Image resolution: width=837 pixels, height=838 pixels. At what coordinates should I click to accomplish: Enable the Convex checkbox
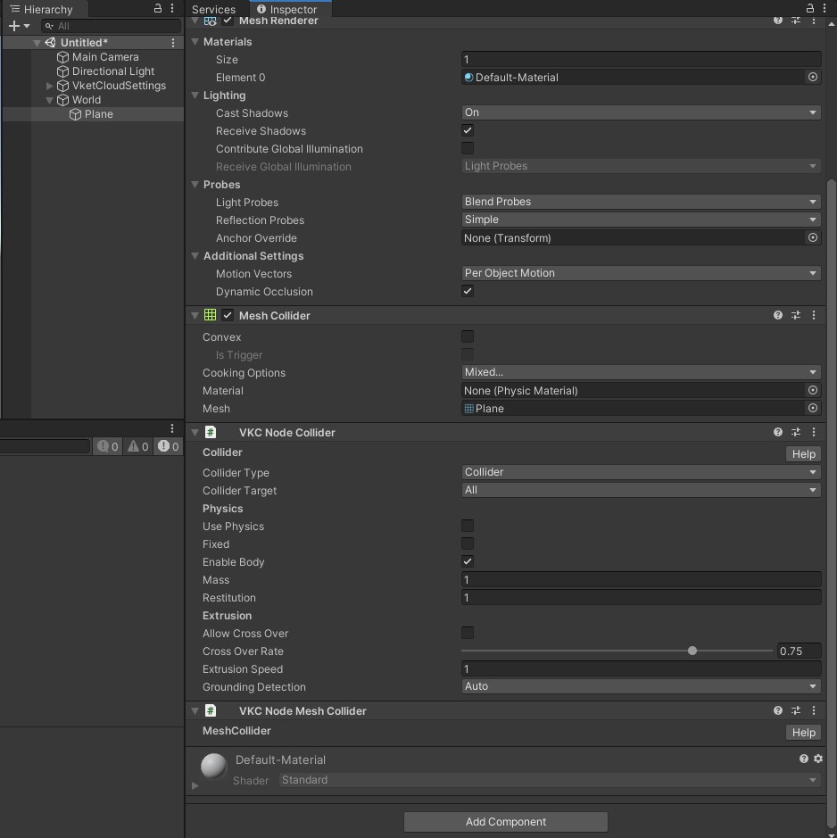468,337
